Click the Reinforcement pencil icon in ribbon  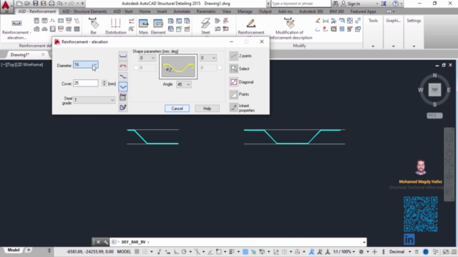tap(251, 24)
